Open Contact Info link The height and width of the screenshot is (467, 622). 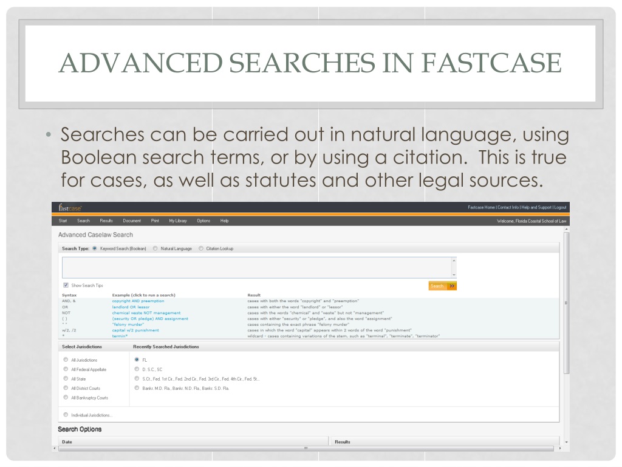(508, 207)
